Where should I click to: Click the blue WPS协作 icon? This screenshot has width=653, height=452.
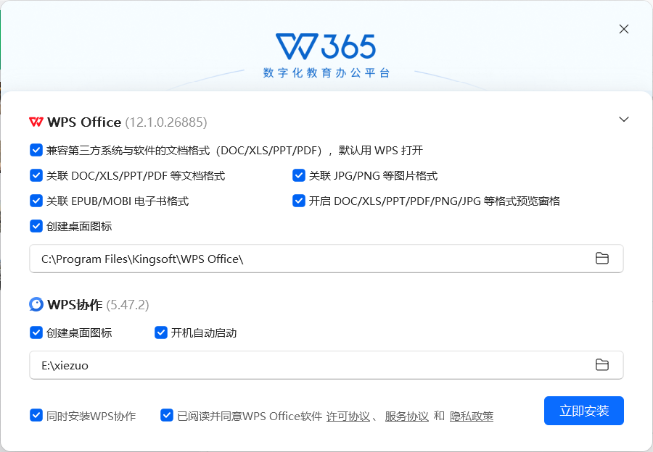pyautogui.click(x=36, y=304)
